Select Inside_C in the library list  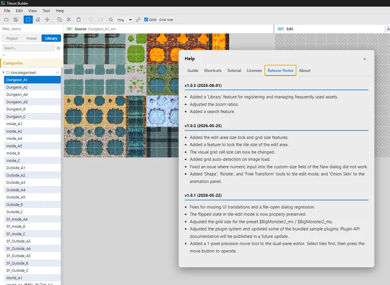pyautogui.click(x=32, y=160)
